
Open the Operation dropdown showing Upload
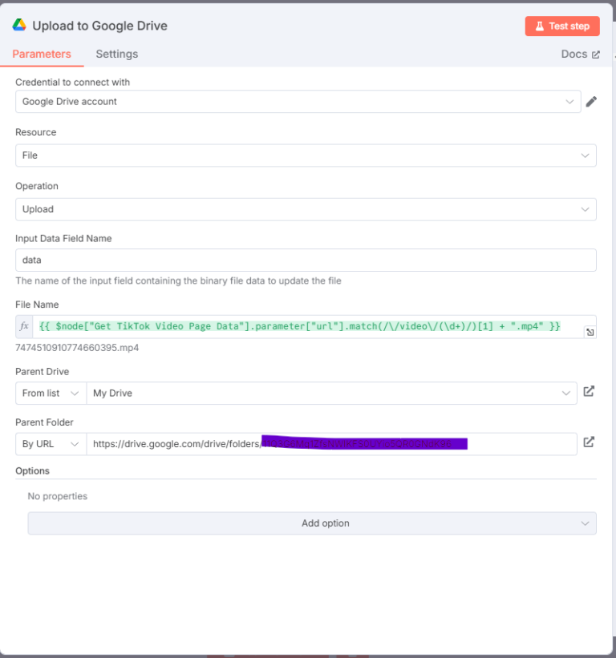[305, 209]
